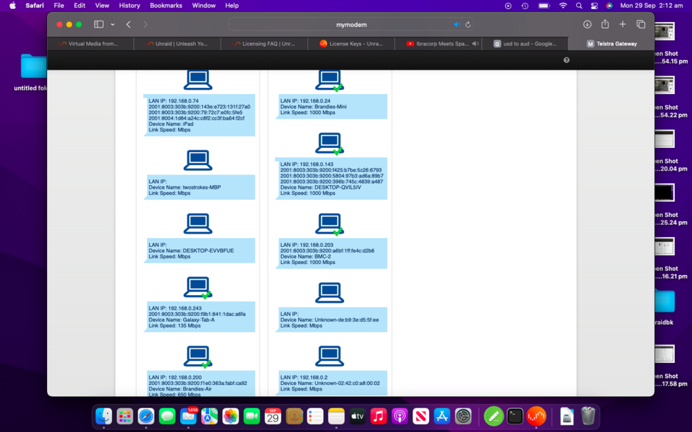Mute audio via address bar speaker icon

point(457,25)
